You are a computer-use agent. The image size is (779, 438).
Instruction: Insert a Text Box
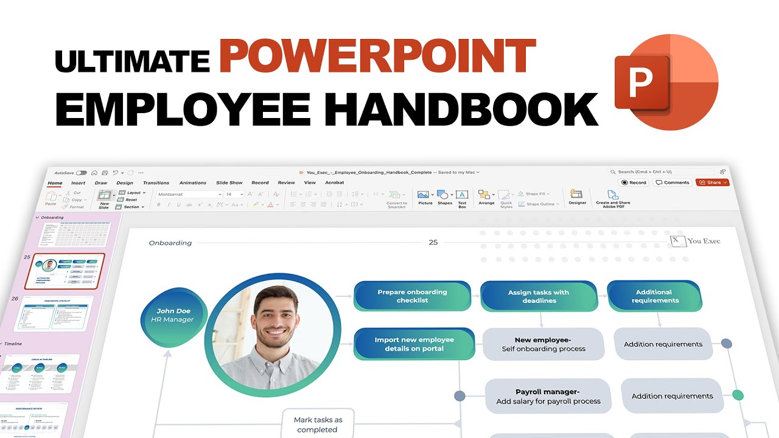click(462, 199)
